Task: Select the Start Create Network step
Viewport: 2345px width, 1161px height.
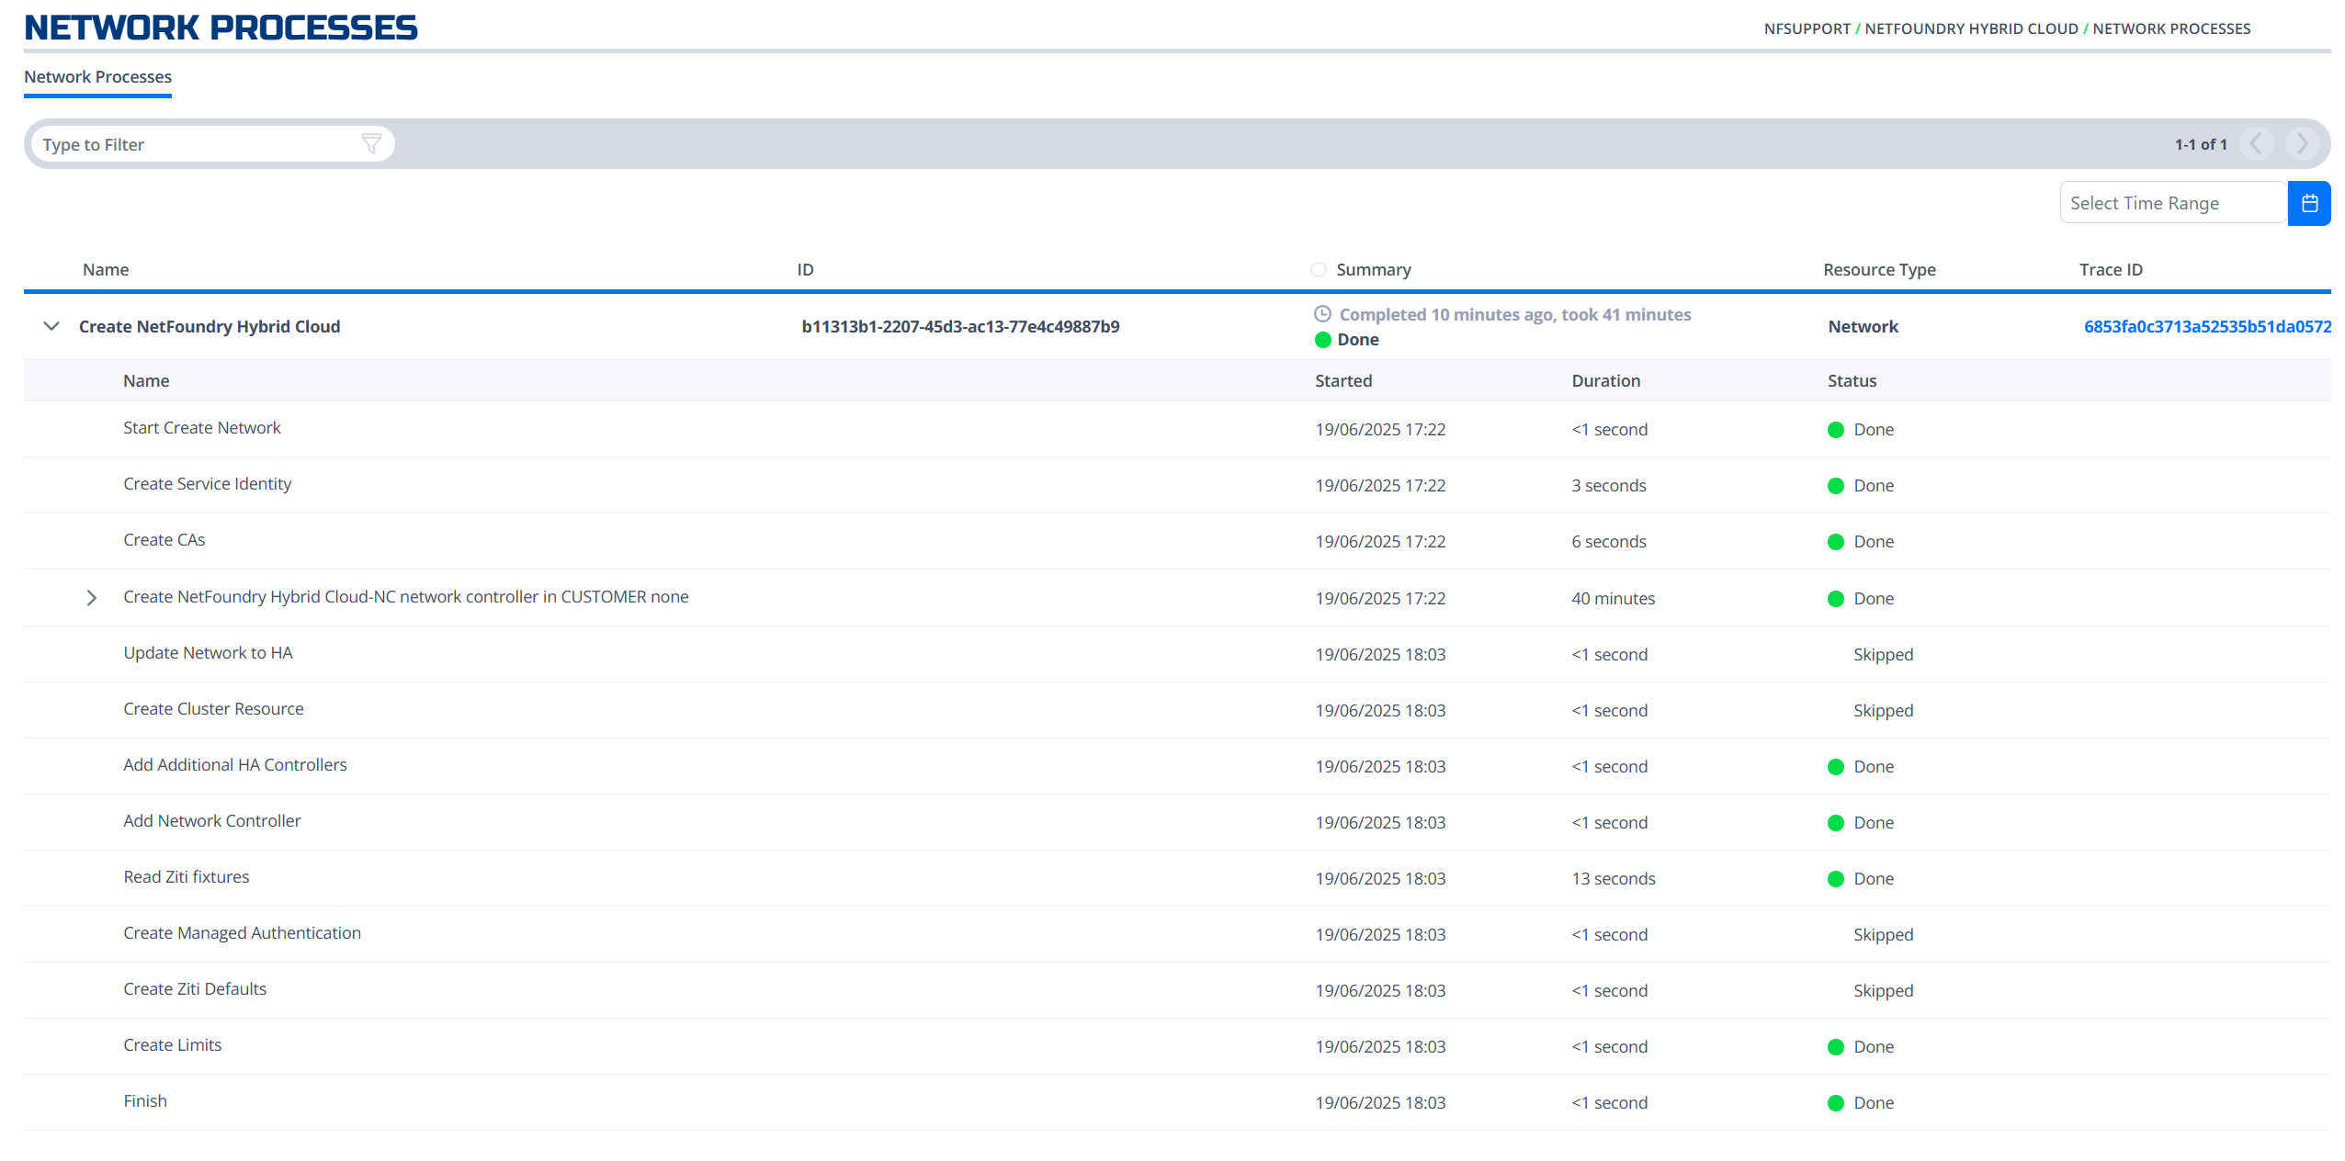Action: click(202, 428)
